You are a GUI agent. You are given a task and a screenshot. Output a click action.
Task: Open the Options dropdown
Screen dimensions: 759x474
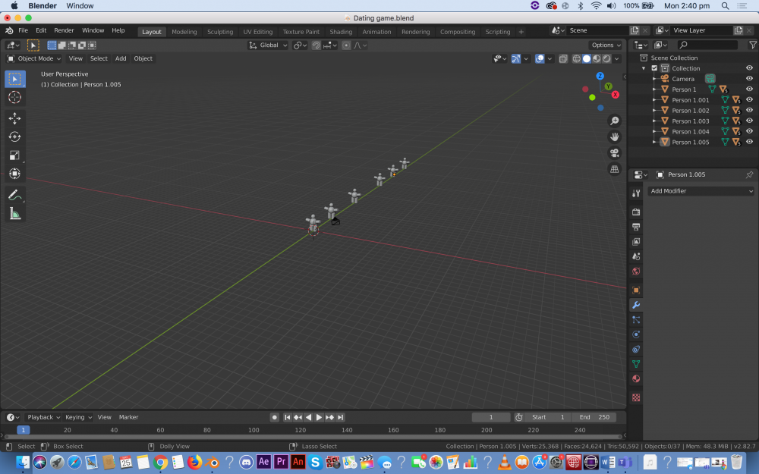coord(606,45)
